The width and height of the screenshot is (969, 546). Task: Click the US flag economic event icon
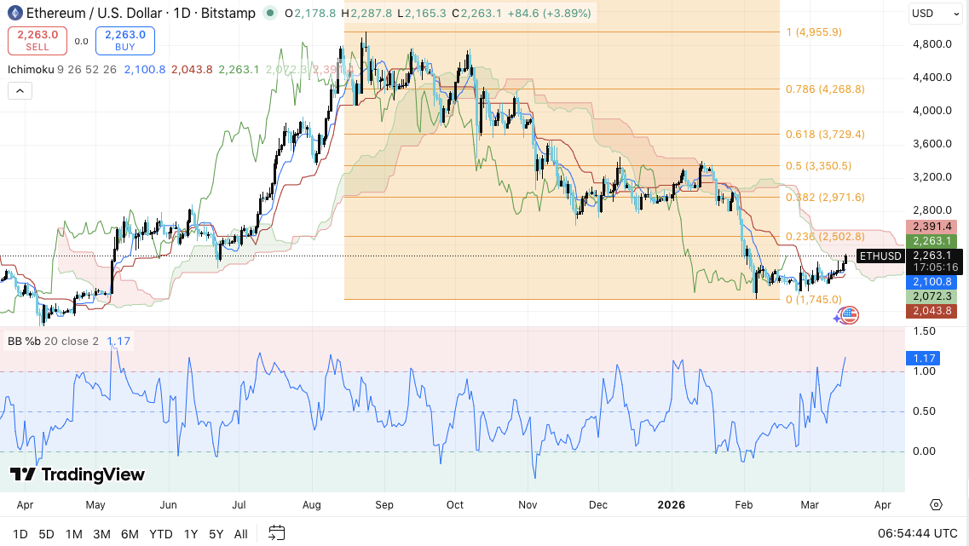pos(848,316)
